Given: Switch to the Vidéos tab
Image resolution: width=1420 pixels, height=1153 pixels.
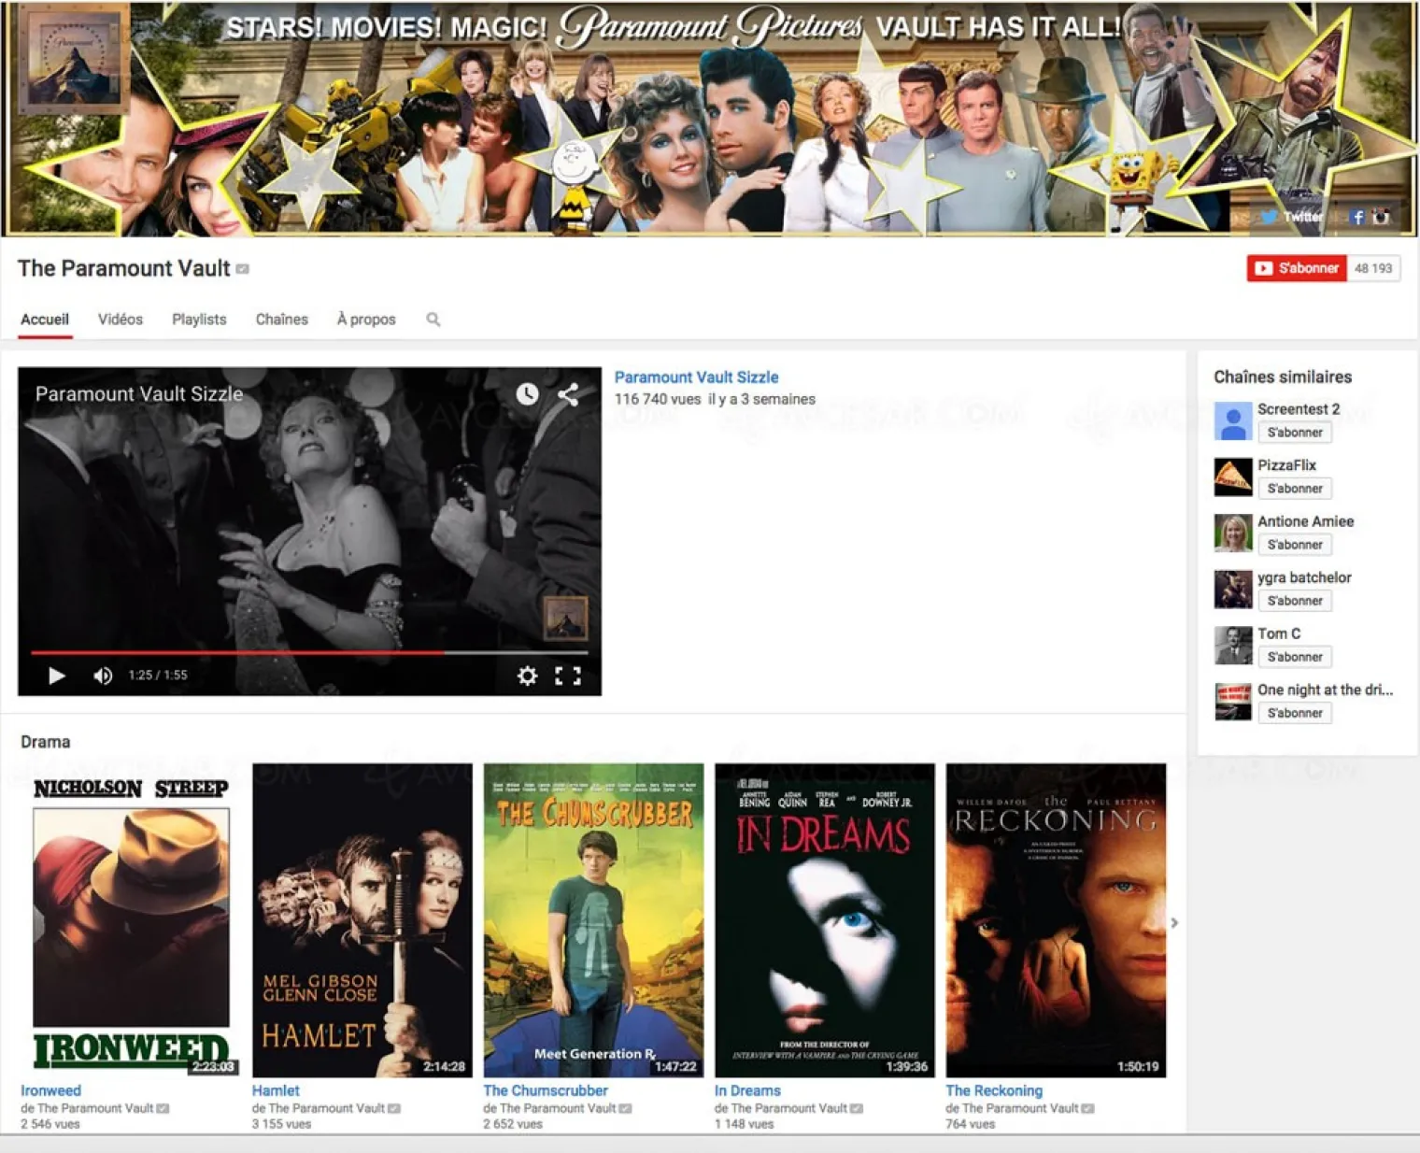Looking at the screenshot, I should click(120, 319).
